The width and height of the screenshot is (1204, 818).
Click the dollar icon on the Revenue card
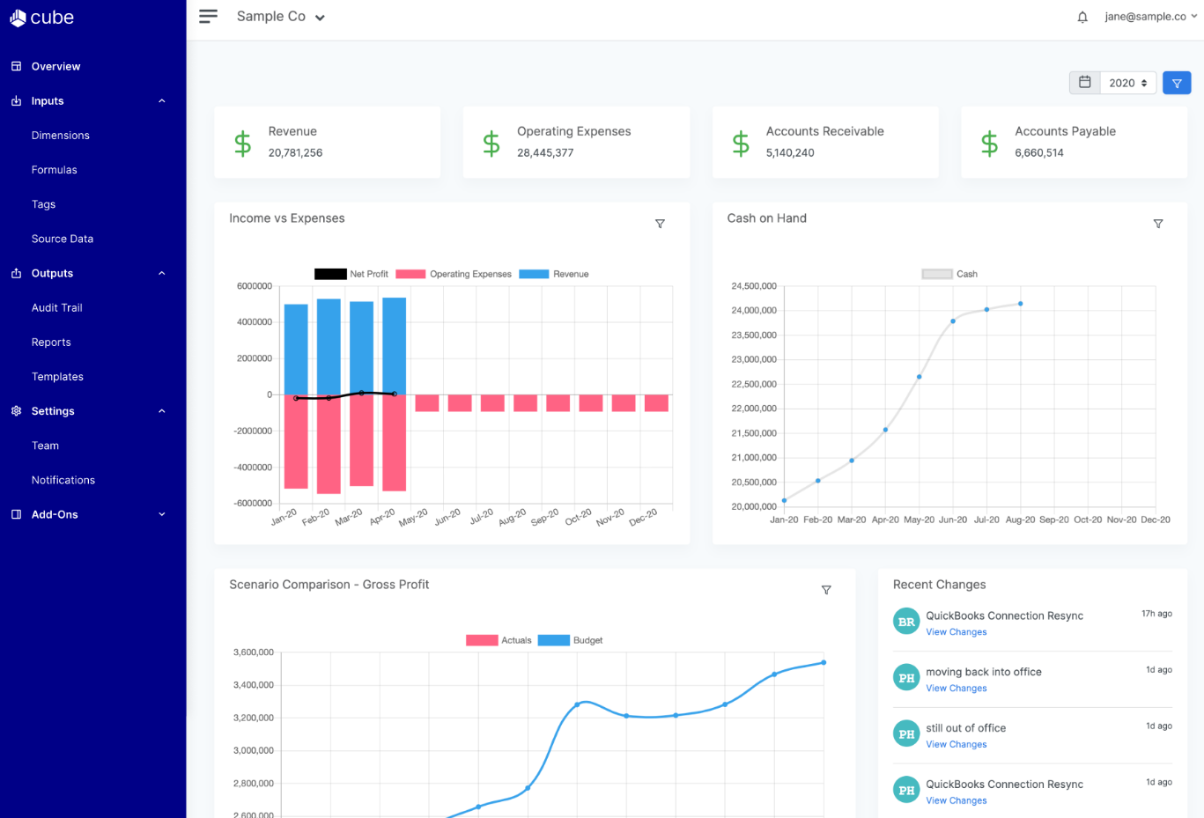coord(242,142)
